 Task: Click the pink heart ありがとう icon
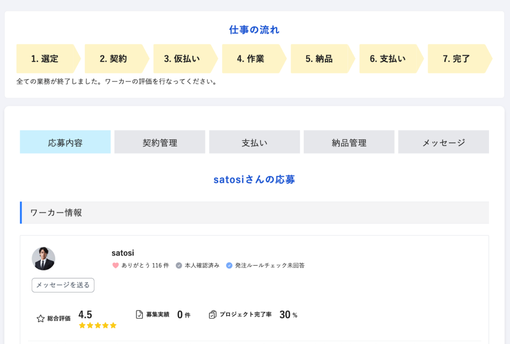point(116,265)
